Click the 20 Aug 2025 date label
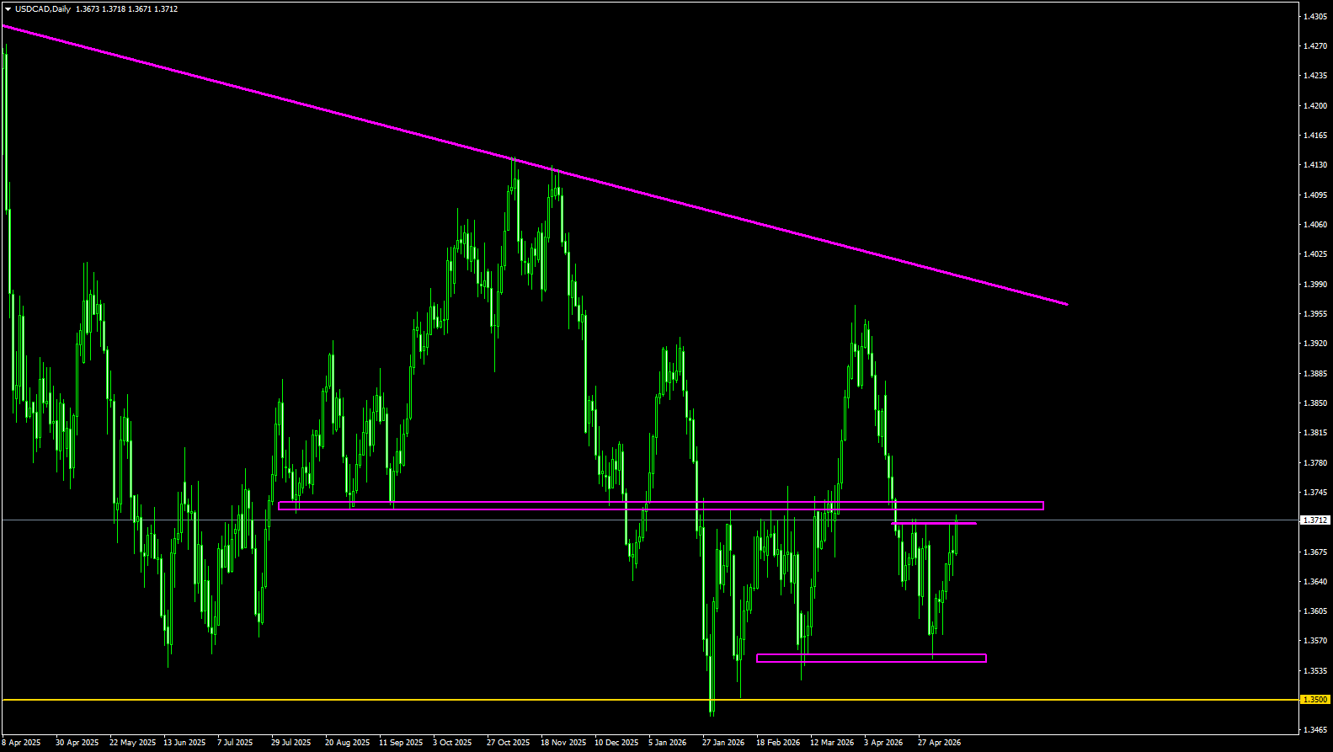The image size is (1333, 752). [347, 743]
